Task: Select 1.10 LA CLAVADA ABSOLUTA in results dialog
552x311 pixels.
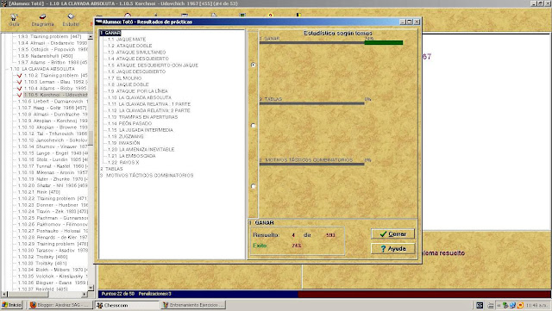Action: click(140, 97)
